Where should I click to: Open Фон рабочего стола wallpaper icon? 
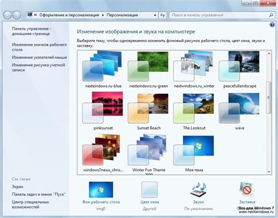click(101, 189)
